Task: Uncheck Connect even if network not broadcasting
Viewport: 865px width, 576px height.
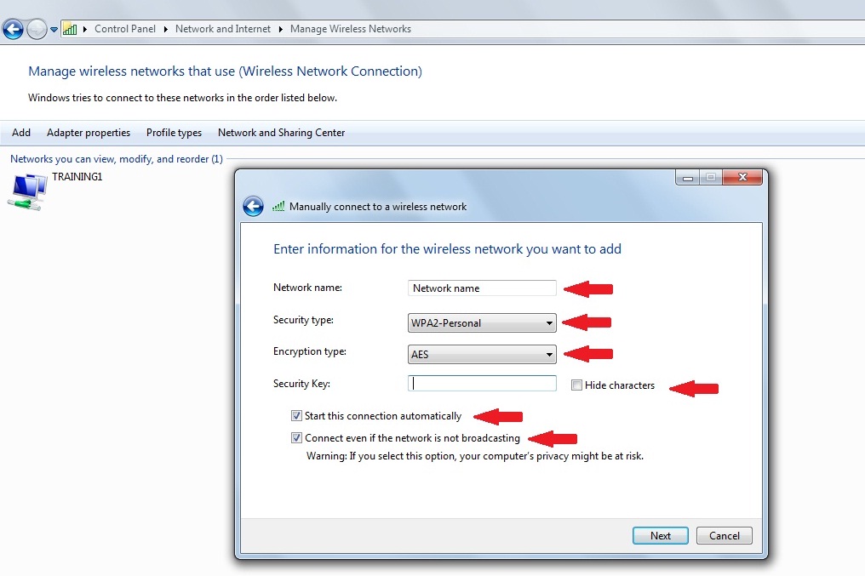Action: pos(296,437)
